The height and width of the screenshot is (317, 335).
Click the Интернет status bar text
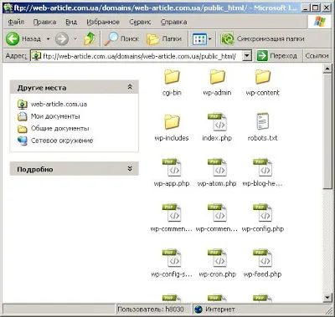(x=220, y=309)
